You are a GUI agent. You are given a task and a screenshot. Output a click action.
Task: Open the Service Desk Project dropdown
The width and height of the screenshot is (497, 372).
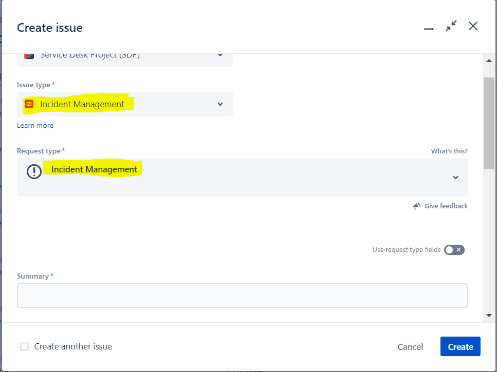click(124, 60)
